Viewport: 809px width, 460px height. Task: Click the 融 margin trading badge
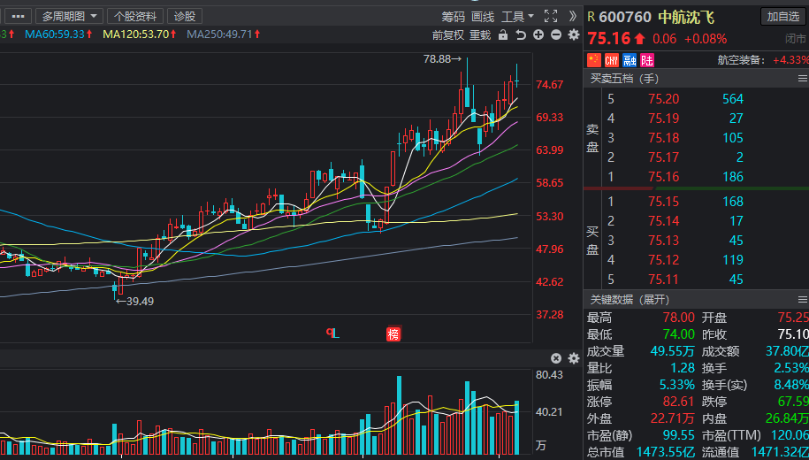pyautogui.click(x=630, y=60)
